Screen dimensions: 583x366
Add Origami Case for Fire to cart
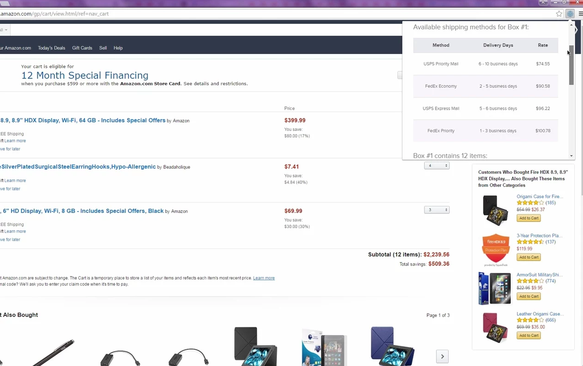click(x=528, y=218)
